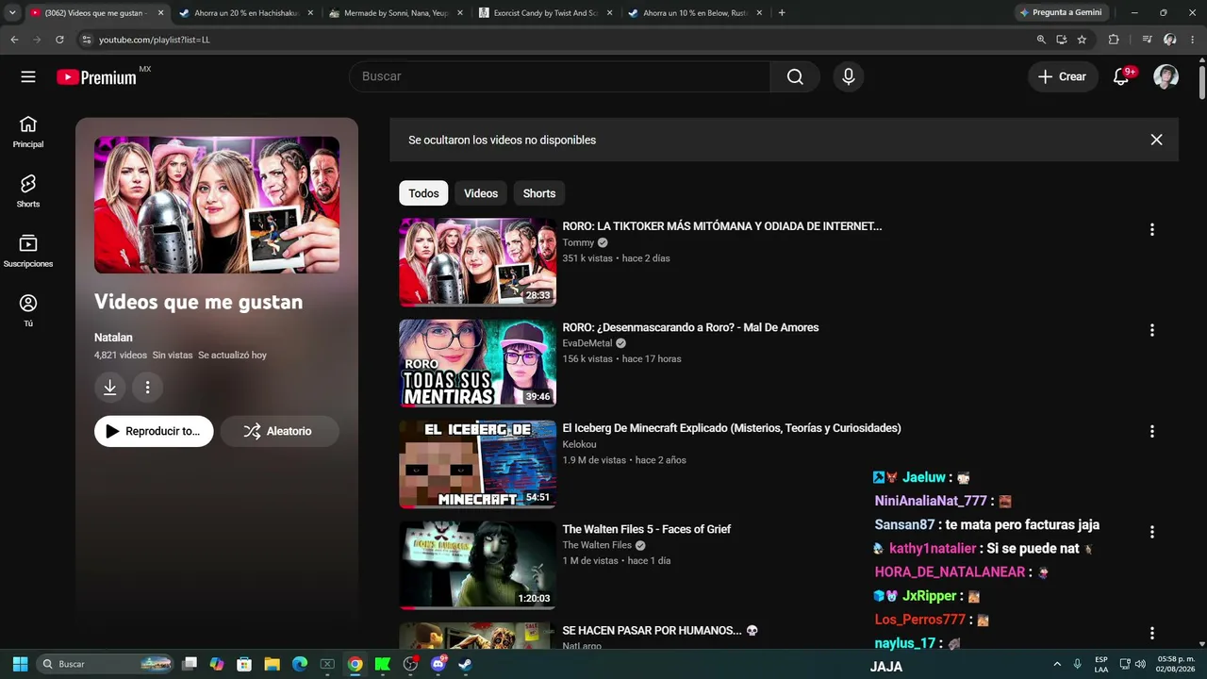
Task: Download the liked videos playlist
Action: (110, 387)
